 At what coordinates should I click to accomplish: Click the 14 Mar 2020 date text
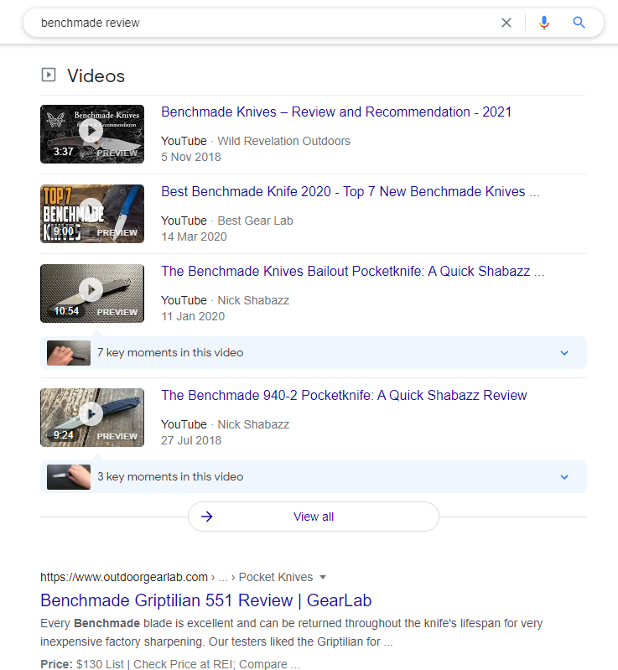(x=194, y=236)
